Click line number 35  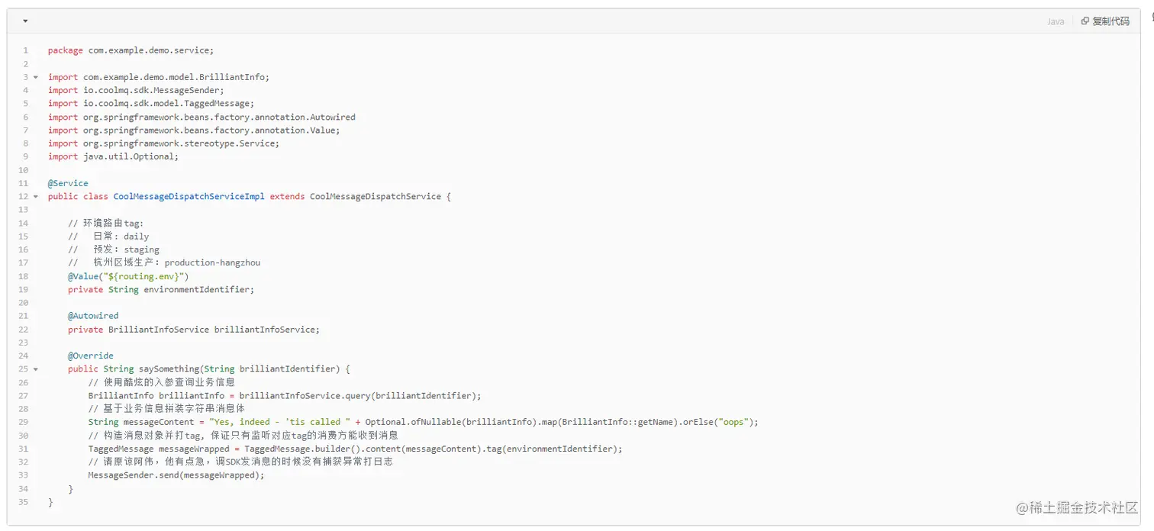coord(23,502)
